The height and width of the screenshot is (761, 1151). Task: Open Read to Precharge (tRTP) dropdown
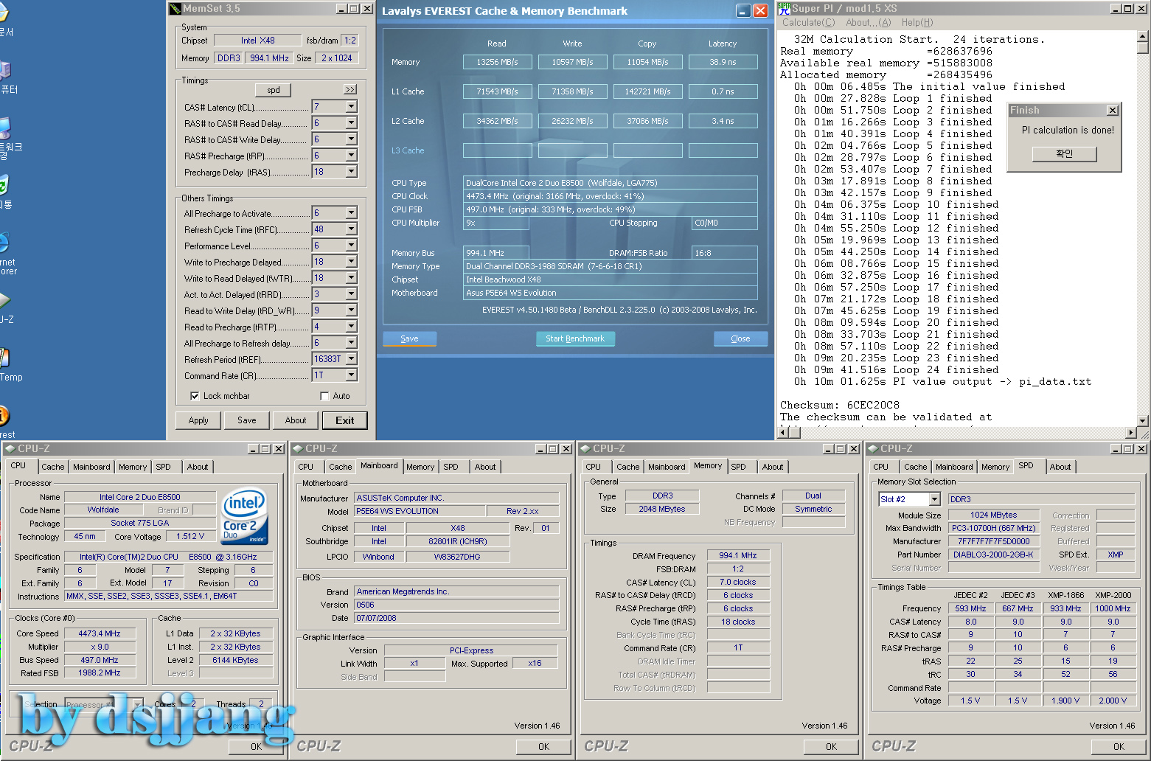click(x=351, y=327)
